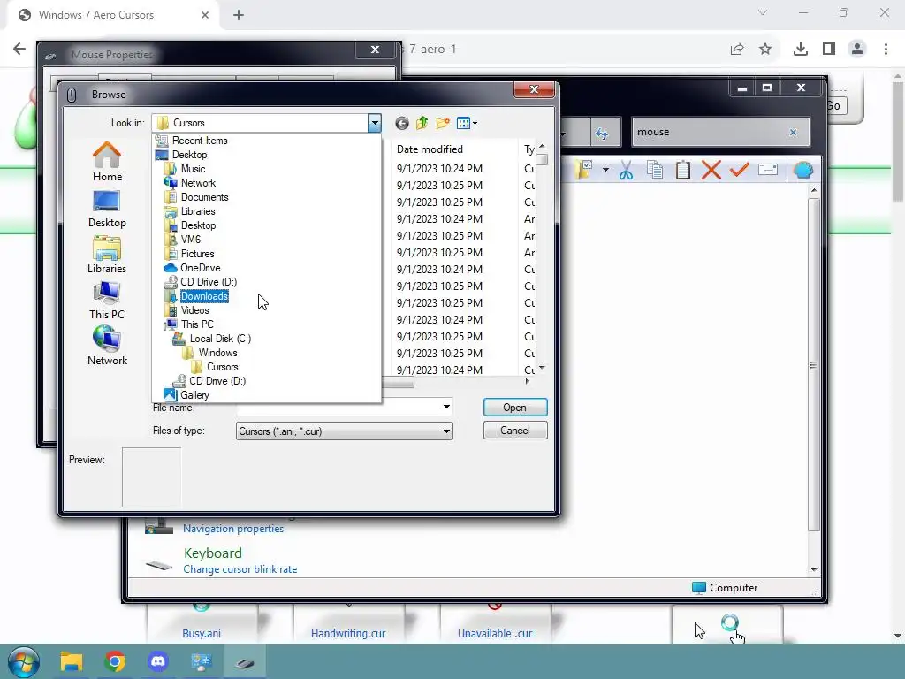This screenshot has height=679, width=905.
Task: Choose Network in the Look in list
Action: (198, 183)
